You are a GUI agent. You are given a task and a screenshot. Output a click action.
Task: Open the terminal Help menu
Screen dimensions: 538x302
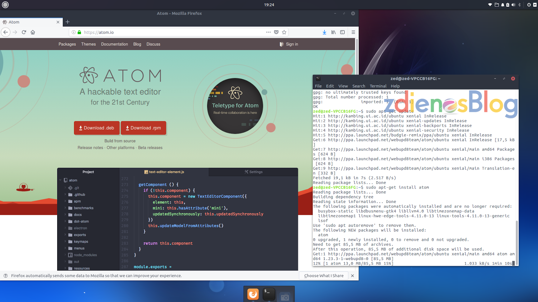click(x=395, y=86)
